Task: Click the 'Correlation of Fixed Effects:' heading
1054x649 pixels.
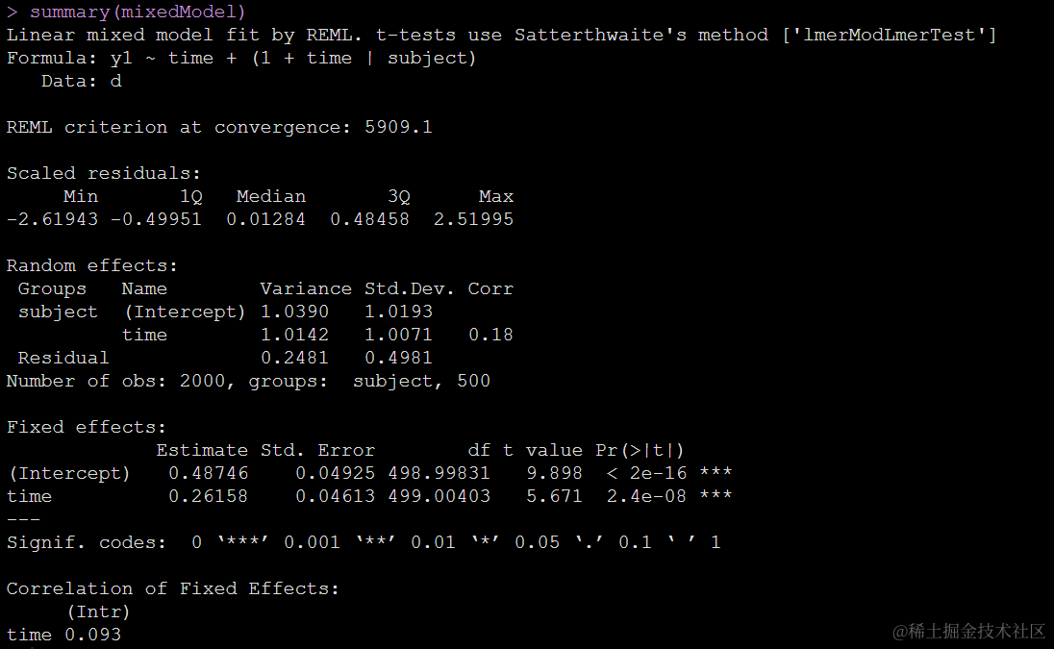Action: point(173,589)
